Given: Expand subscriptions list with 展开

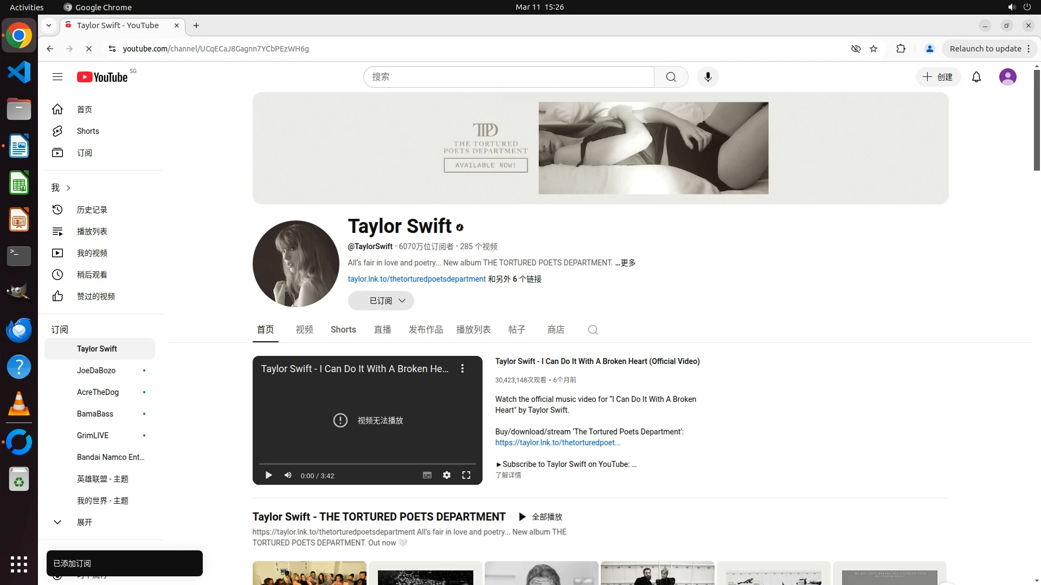Looking at the screenshot, I should 84,522.
